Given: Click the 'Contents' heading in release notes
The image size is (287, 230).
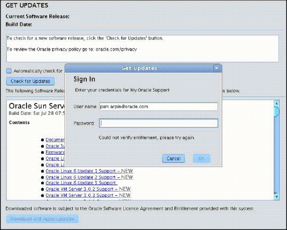Looking at the screenshot, I should coord(19,122).
